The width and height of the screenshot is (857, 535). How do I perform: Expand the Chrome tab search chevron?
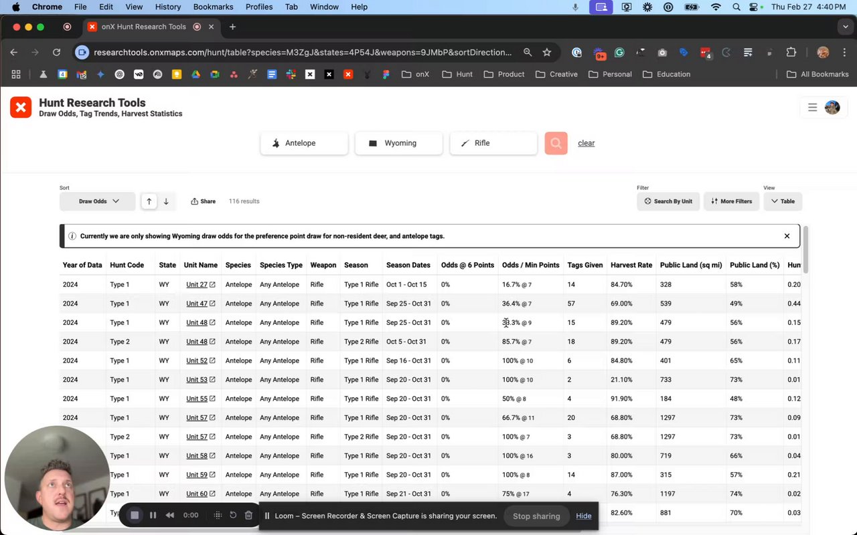click(x=846, y=27)
